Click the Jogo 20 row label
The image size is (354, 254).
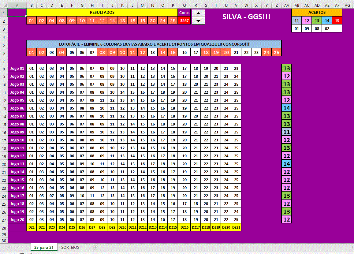point(17,219)
